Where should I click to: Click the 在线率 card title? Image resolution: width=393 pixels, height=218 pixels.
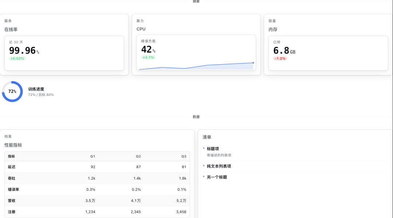point(11,29)
